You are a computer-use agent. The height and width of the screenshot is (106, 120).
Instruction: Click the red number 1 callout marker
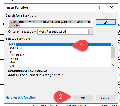pos(81,45)
